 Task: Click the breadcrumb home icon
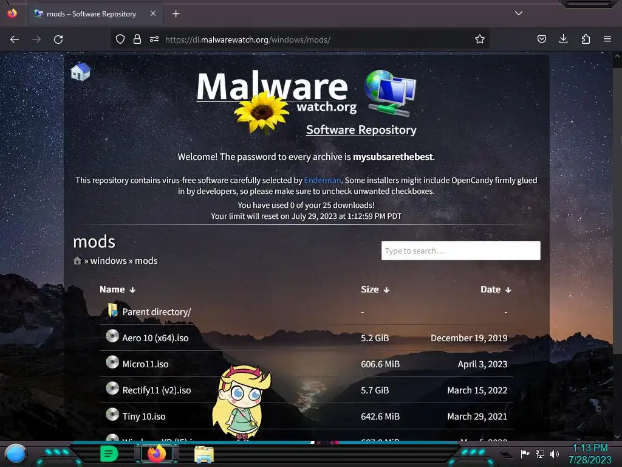tap(77, 260)
